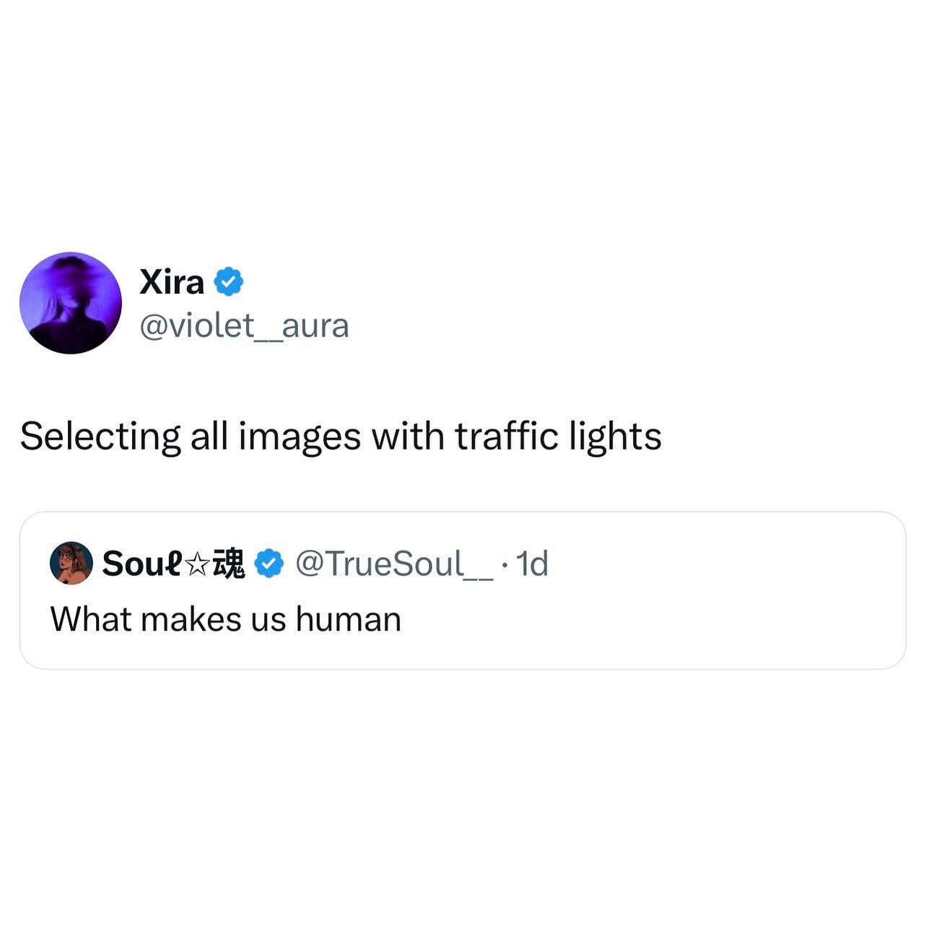Click Xira's blue verified badge

click(229, 281)
